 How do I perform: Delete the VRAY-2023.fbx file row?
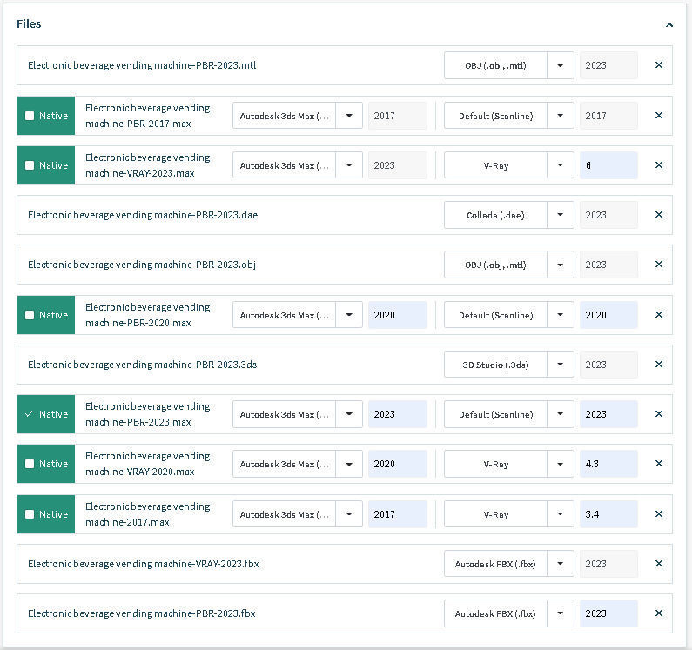[658, 564]
